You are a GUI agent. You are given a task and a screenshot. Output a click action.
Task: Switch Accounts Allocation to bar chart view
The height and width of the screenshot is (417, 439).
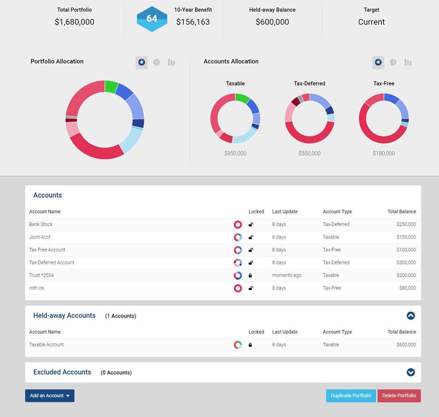click(408, 62)
